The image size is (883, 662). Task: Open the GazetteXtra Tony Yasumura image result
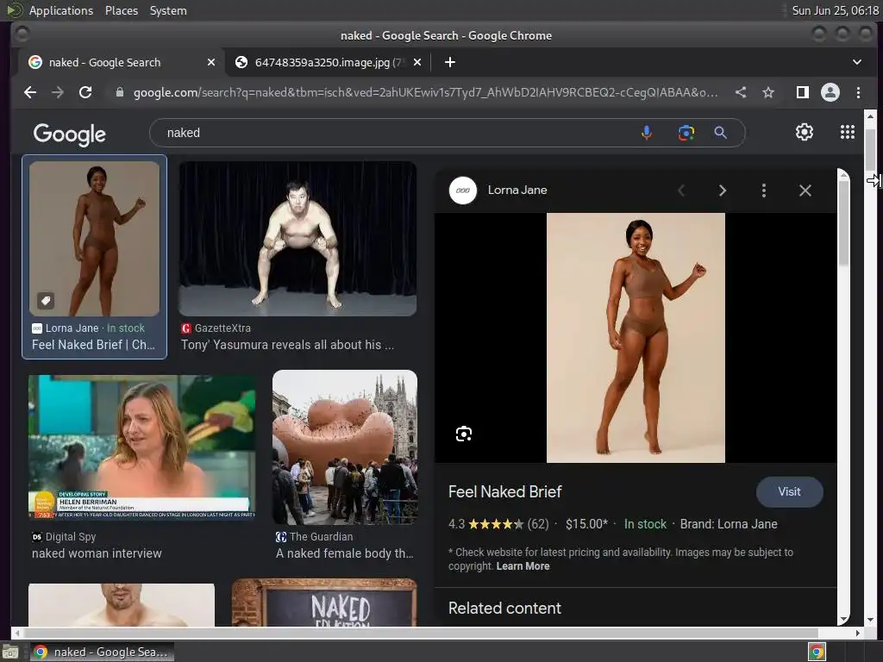(297, 239)
